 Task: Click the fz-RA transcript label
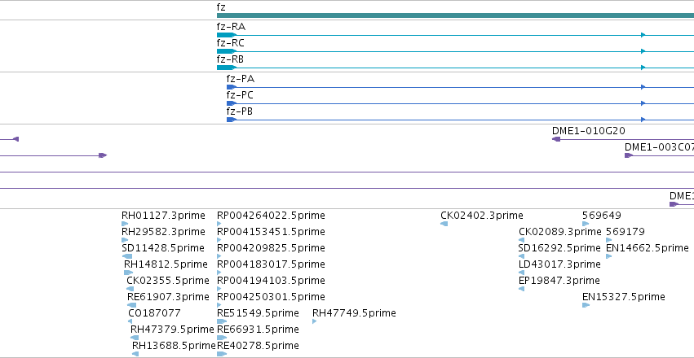click(231, 27)
